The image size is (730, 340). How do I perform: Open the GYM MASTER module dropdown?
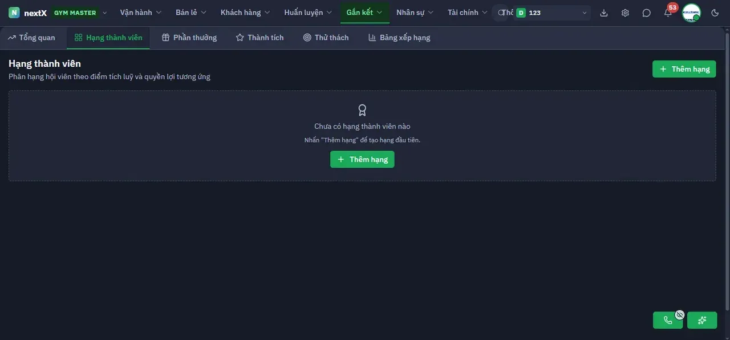coord(80,13)
